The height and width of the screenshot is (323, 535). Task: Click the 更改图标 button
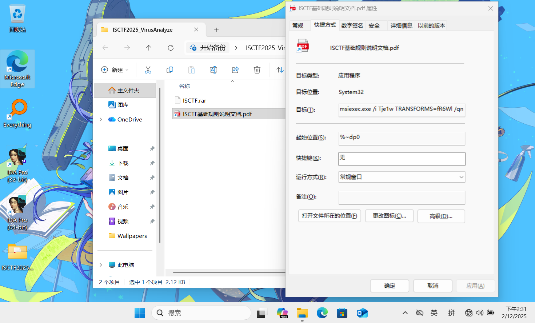390,216
